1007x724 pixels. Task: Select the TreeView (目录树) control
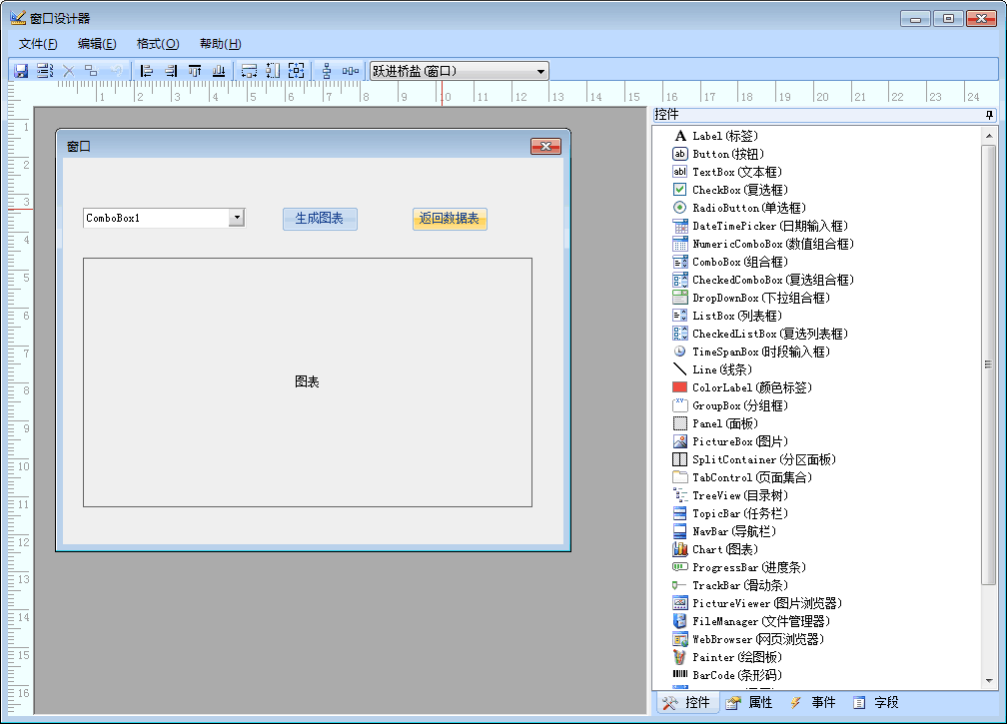point(730,495)
